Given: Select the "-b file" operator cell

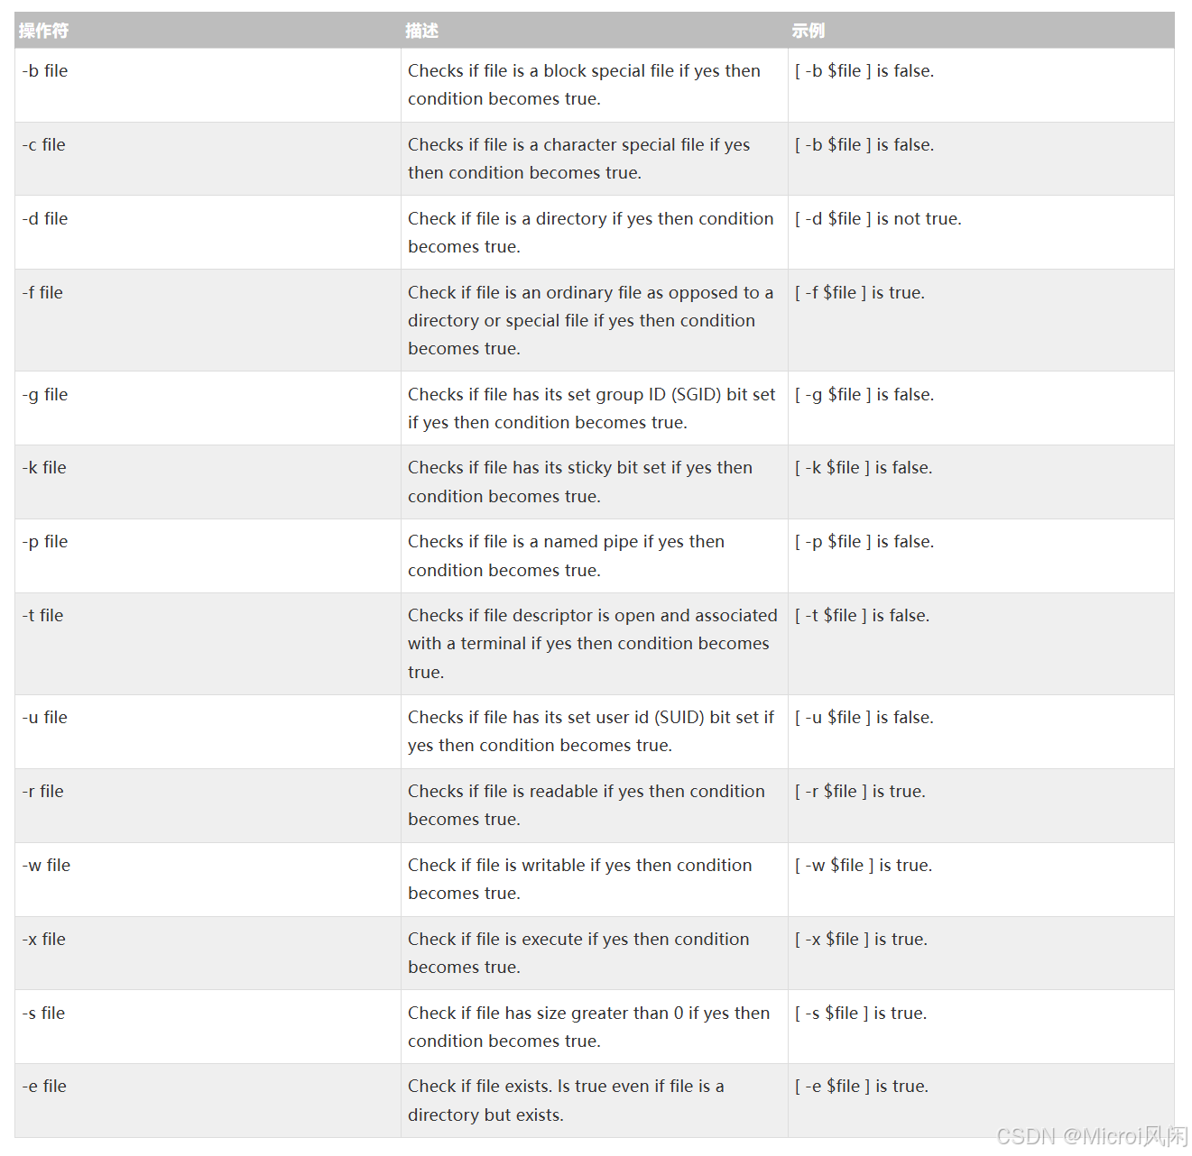Looking at the screenshot, I should coord(45,71).
